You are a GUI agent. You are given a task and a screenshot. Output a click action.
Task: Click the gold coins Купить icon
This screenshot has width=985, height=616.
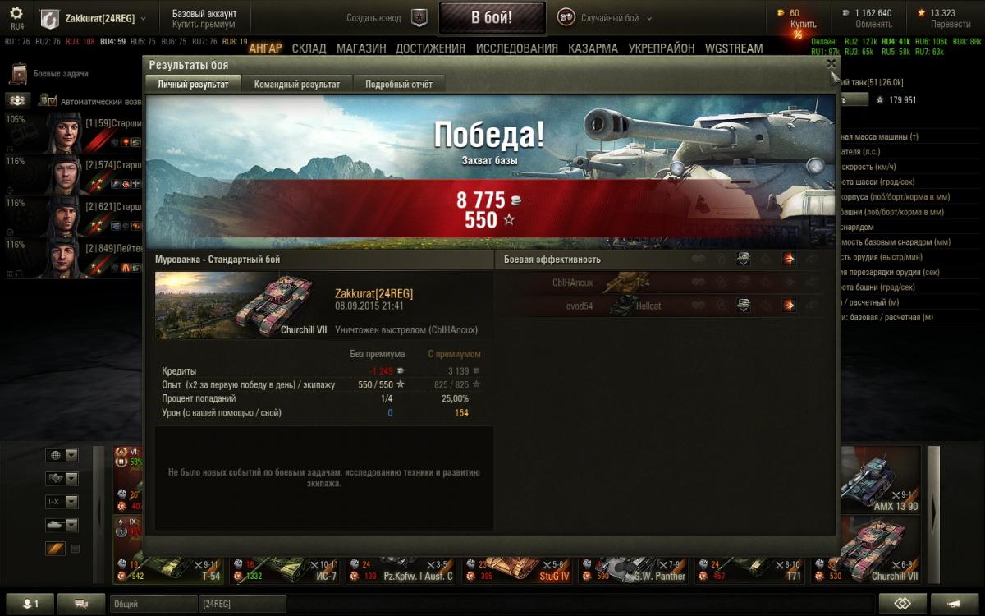[779, 13]
